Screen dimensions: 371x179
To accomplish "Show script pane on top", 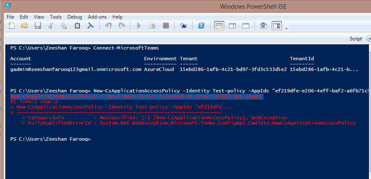I will (219, 26).
